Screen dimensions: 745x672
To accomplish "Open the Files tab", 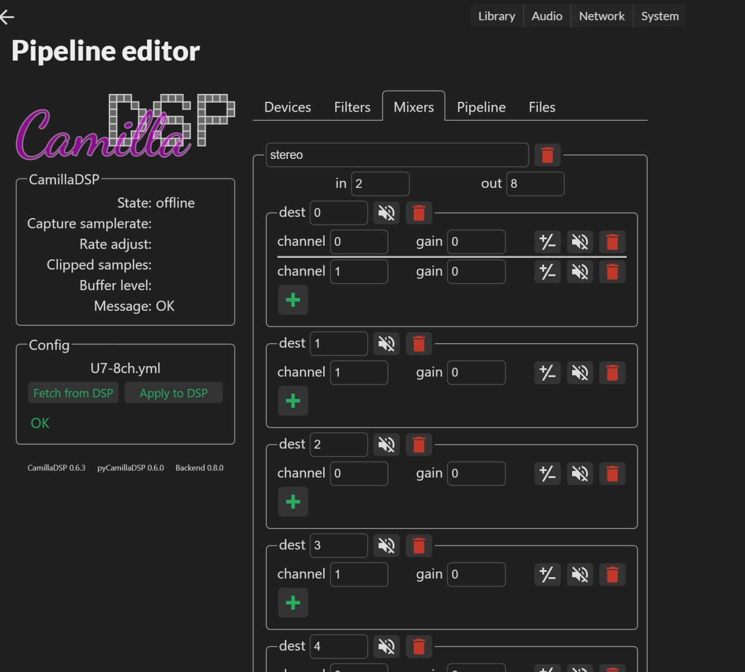I will pos(542,107).
